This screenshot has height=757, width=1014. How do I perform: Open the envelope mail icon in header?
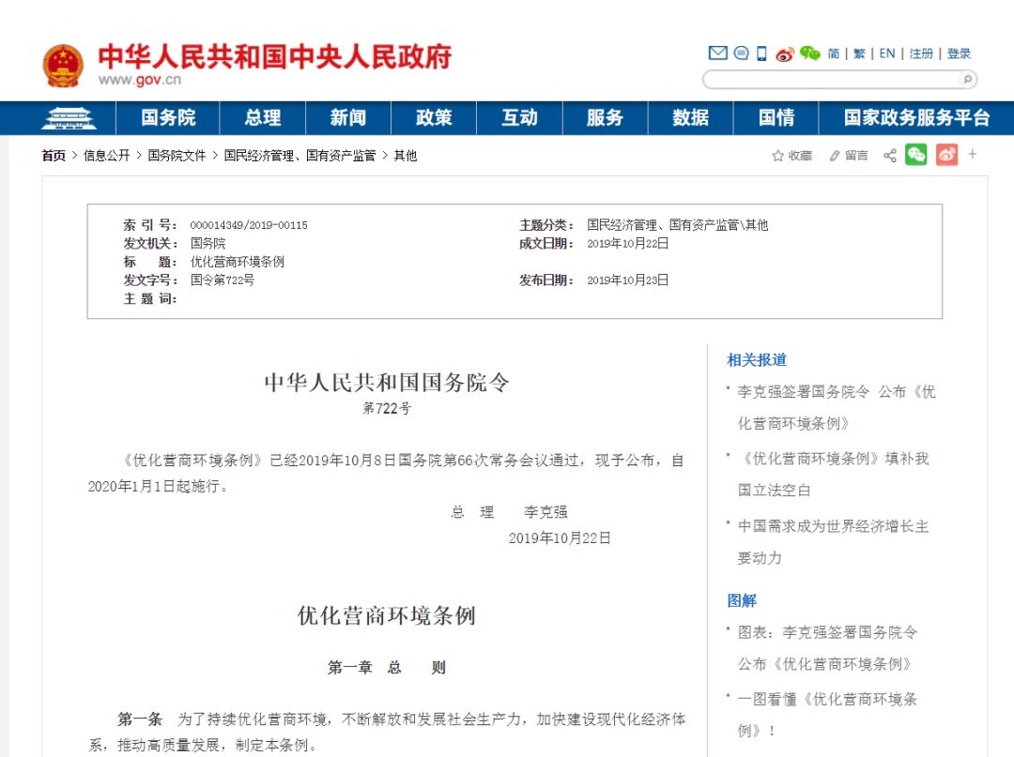coord(718,53)
